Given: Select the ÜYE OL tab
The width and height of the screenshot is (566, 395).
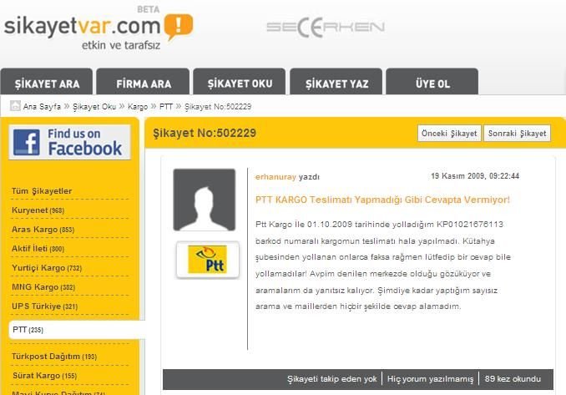Looking at the screenshot, I should point(432,82).
